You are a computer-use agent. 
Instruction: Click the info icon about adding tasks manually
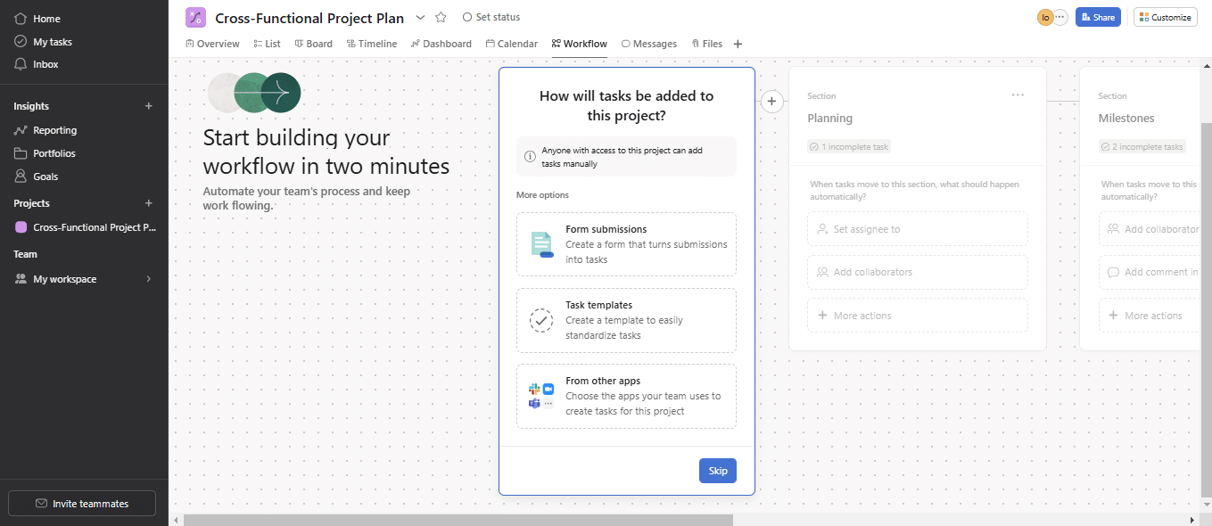click(530, 156)
